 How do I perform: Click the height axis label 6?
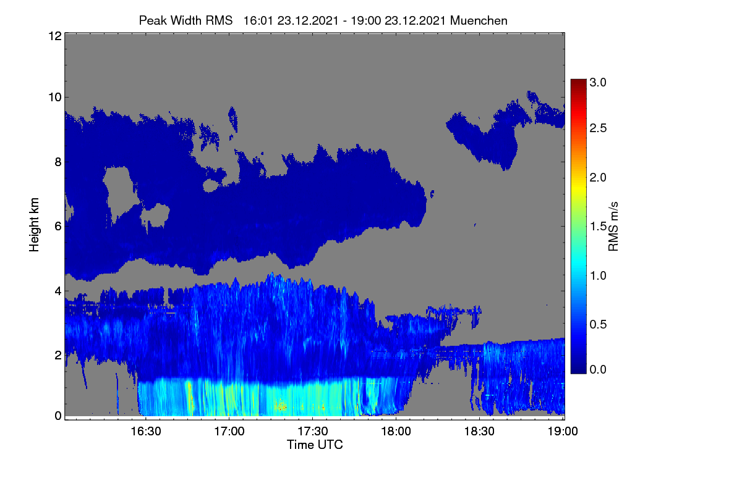[x=58, y=227]
